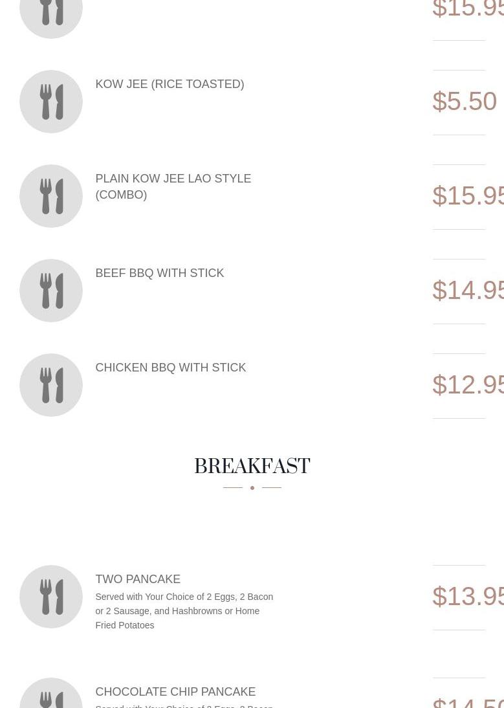Select Plain Kow Jee Lao Style (Combo) title
The image size is (504, 708).
tap(173, 186)
